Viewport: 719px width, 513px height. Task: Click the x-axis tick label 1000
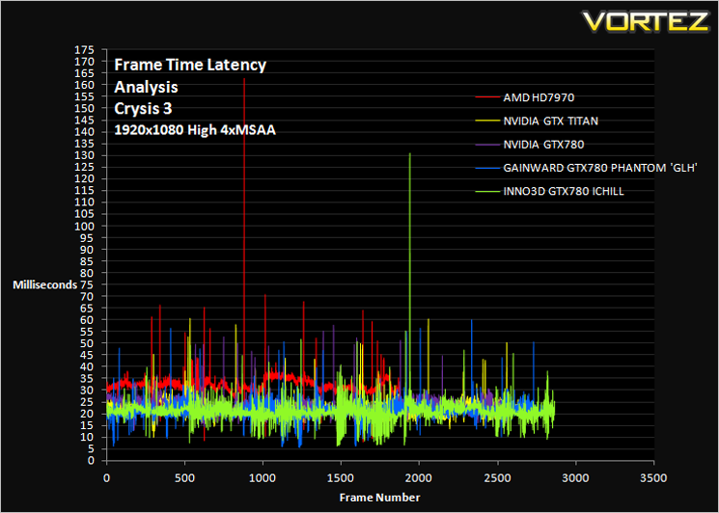coord(263,478)
